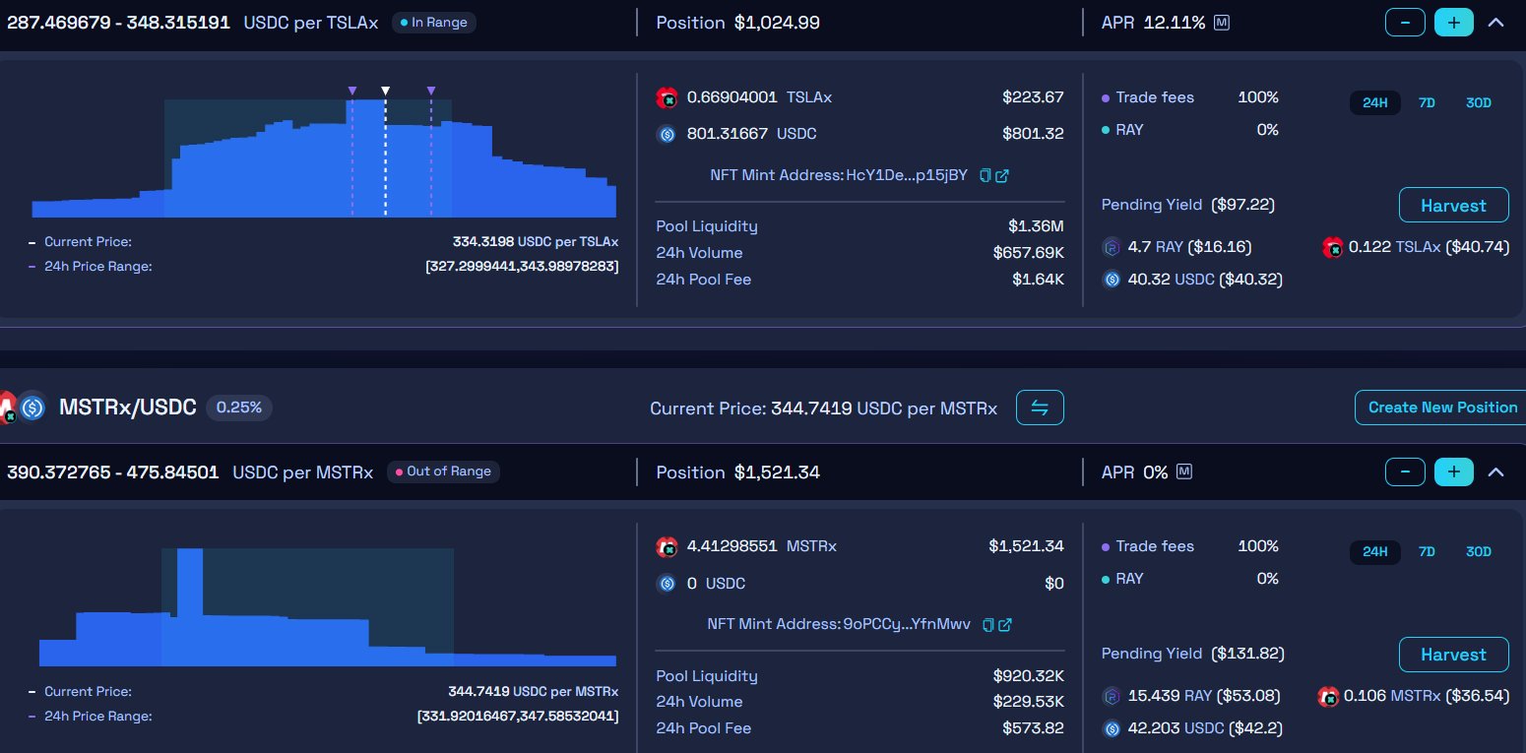Switch TSLAx yield view to 30D
Screen dimensions: 1526x753
click(x=1478, y=102)
